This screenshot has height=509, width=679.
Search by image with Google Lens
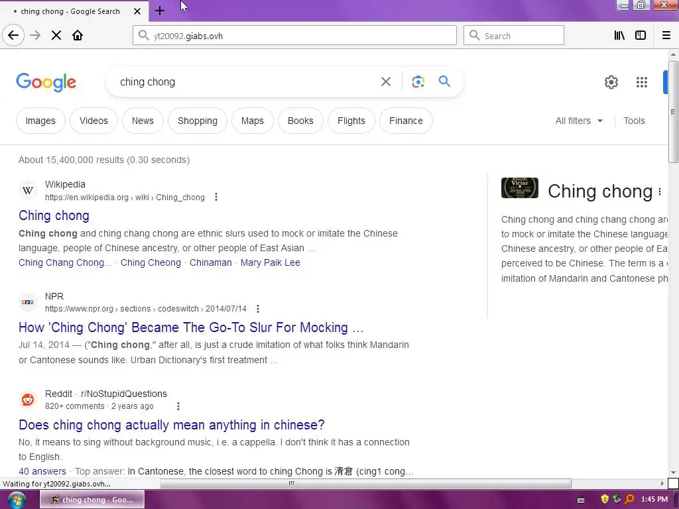coord(418,82)
